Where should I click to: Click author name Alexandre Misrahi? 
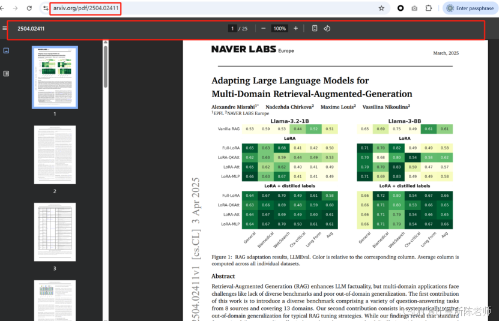(x=233, y=107)
